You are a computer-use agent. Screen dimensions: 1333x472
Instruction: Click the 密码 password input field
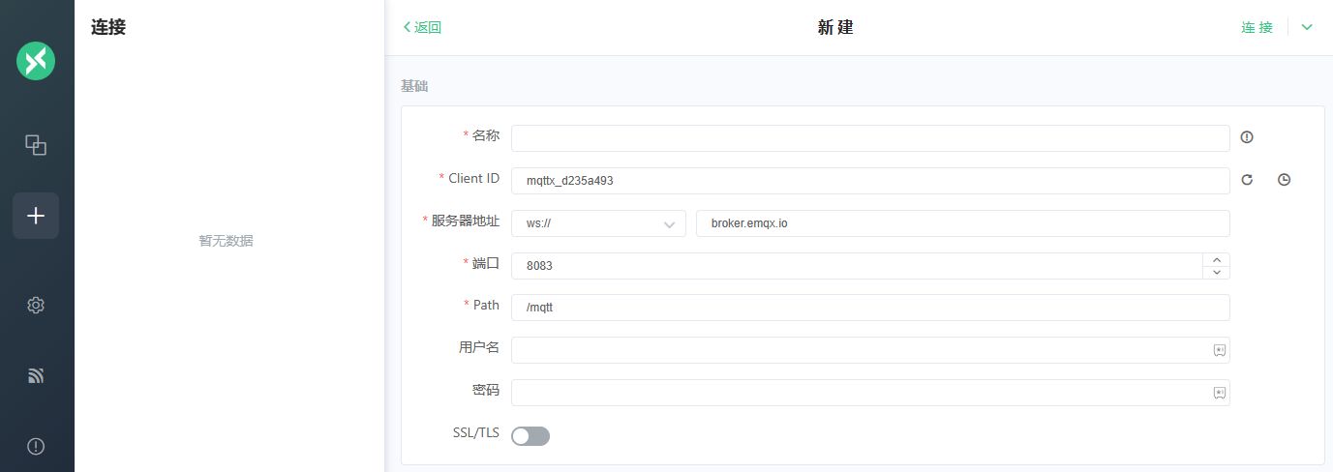click(860, 393)
